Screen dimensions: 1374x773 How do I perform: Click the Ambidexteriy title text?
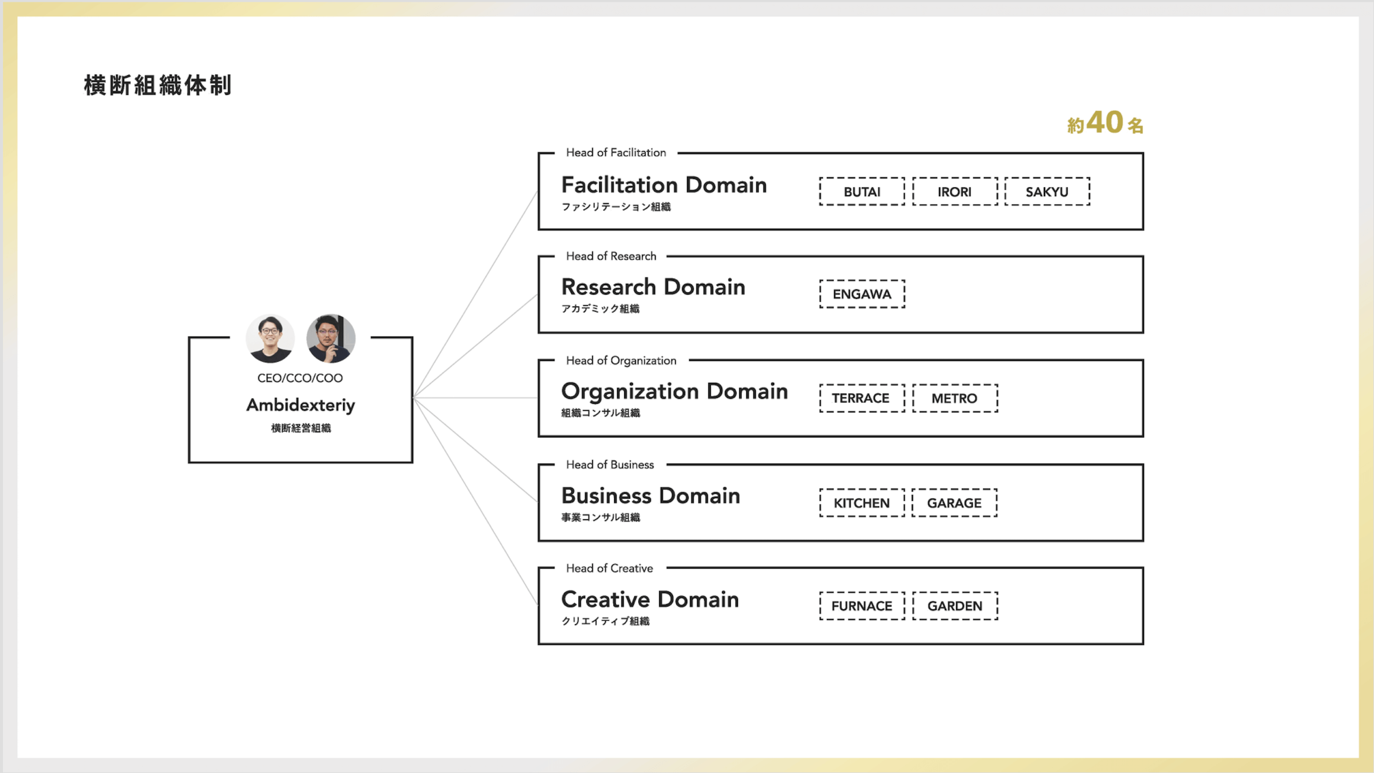click(301, 405)
